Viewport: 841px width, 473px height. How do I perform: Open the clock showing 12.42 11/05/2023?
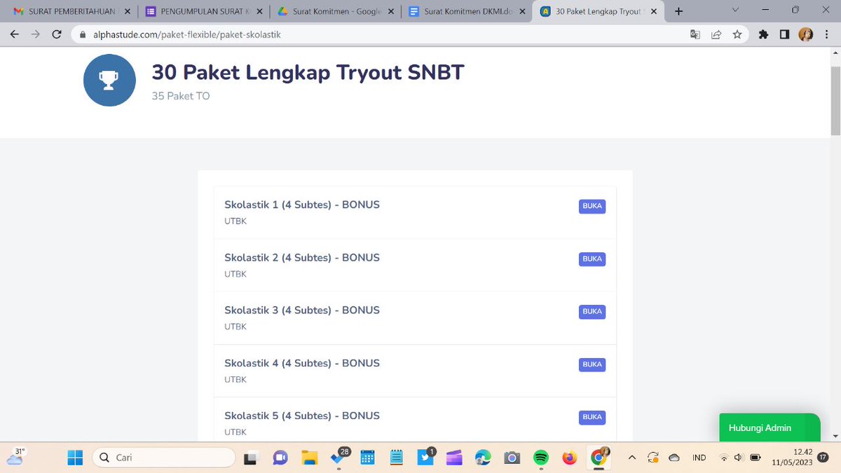point(792,458)
